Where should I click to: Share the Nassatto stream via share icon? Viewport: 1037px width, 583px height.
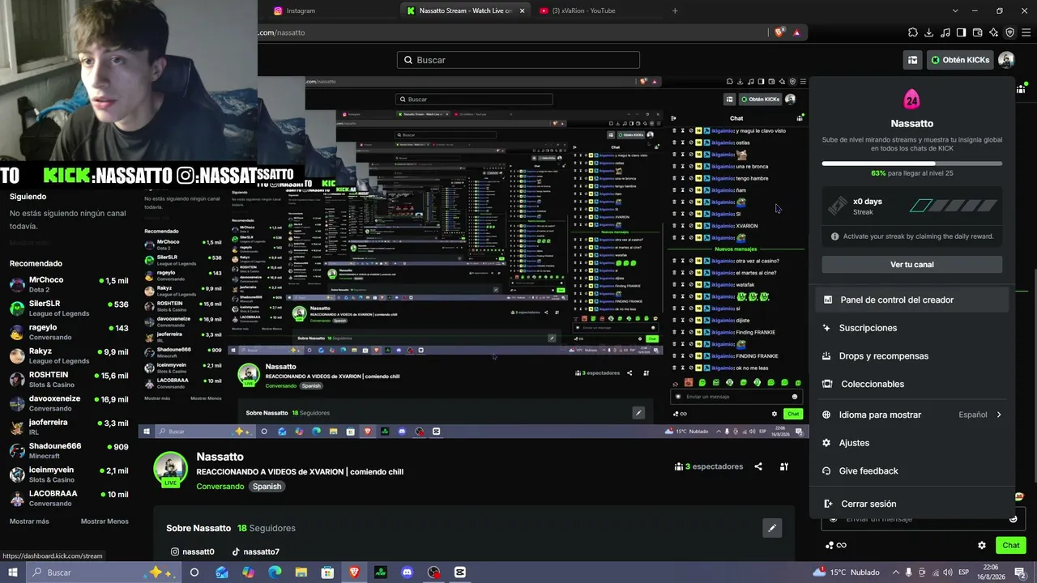pos(758,466)
